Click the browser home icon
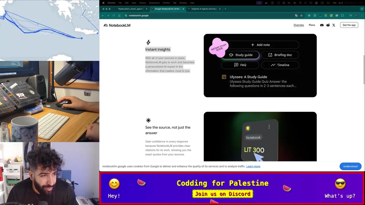This screenshot has height=205, width=365. [x=119, y=15]
